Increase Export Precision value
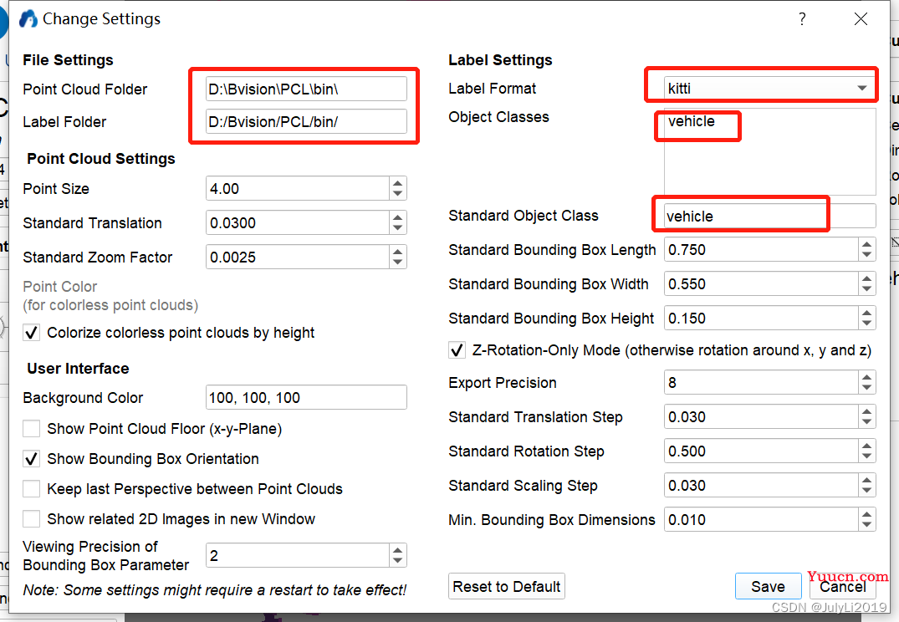899x622 pixels. (x=867, y=377)
